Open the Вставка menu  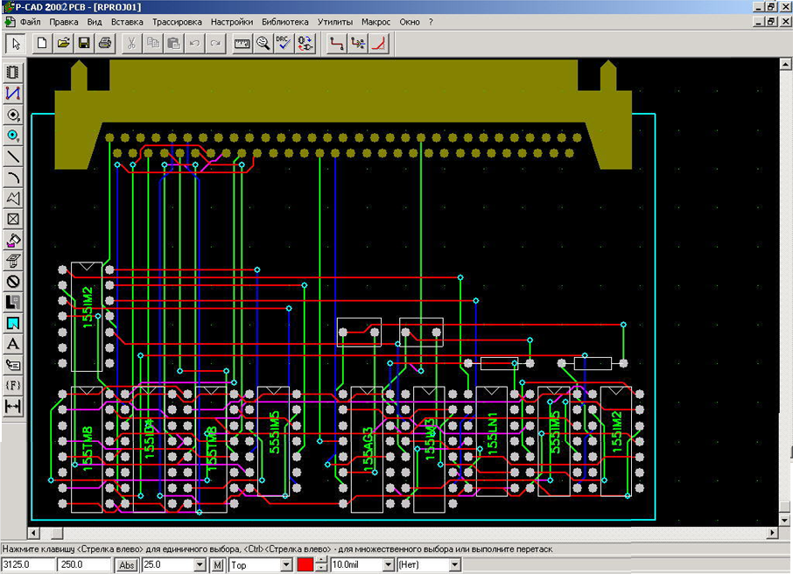coord(127,22)
